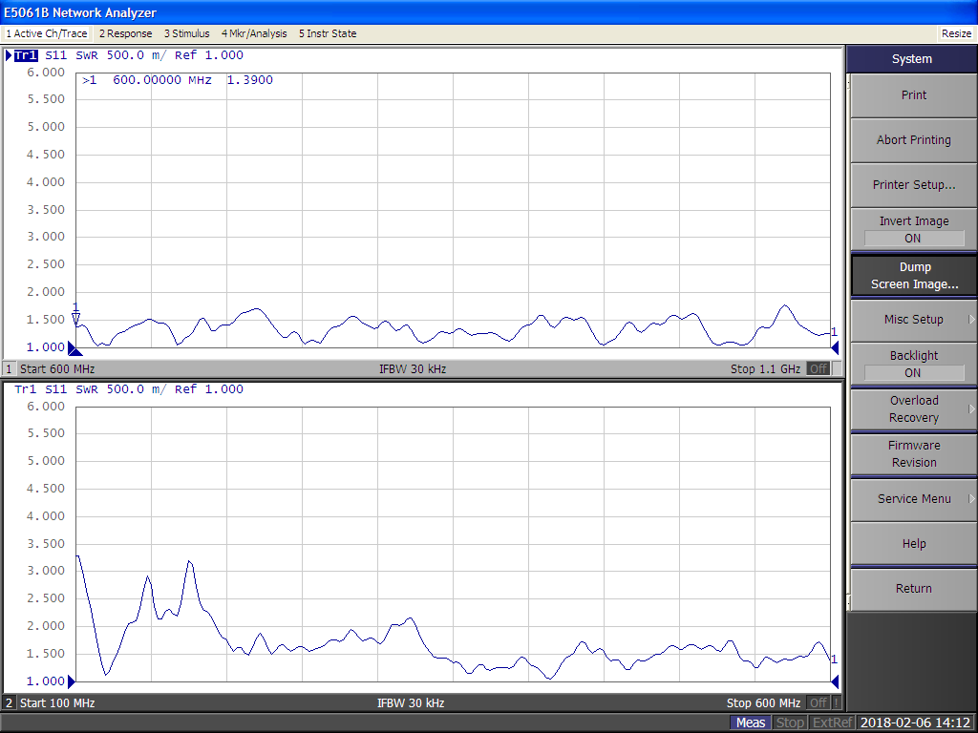The width and height of the screenshot is (978, 733).
Task: Click the Off indicator in channel 1 bar
Action: click(818, 369)
